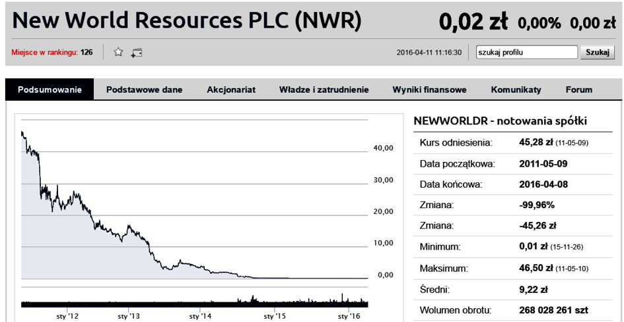Click the sty '14 axis marker
Image resolution: width=624 pixels, height=322 pixels.
pyautogui.click(x=200, y=316)
